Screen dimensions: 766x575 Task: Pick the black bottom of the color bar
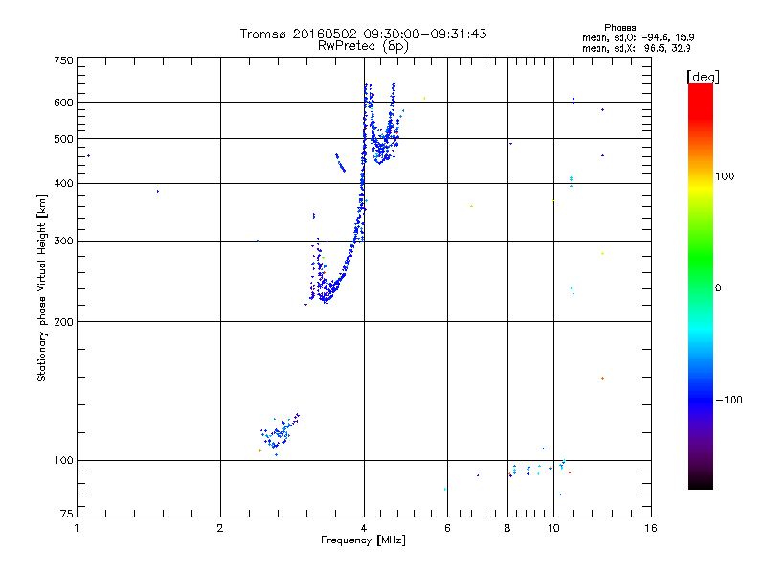701,482
